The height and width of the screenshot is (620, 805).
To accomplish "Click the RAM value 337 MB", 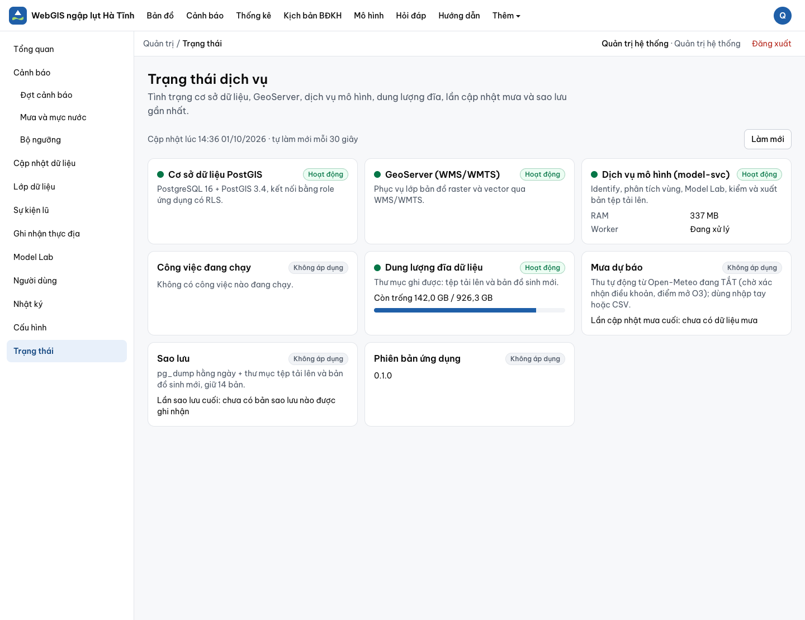I will [704, 216].
